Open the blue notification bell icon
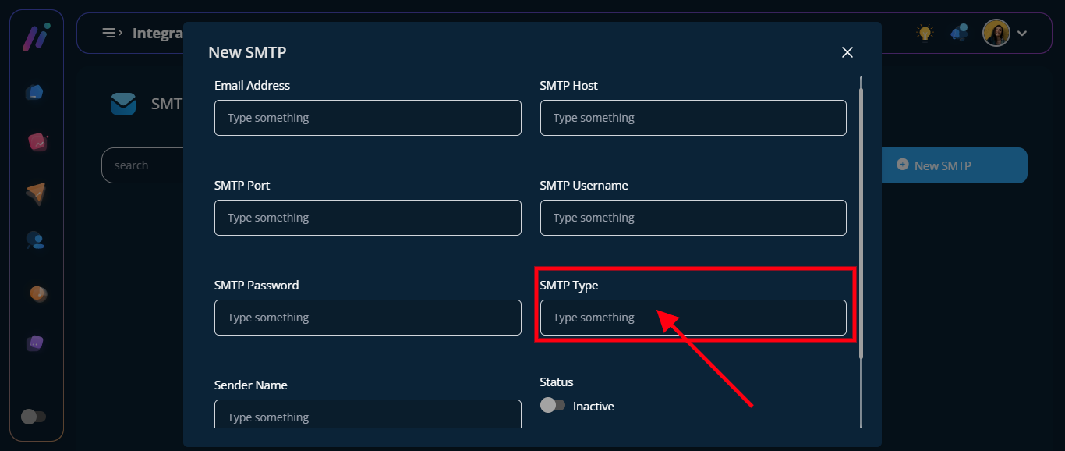The image size is (1065, 451). [959, 33]
